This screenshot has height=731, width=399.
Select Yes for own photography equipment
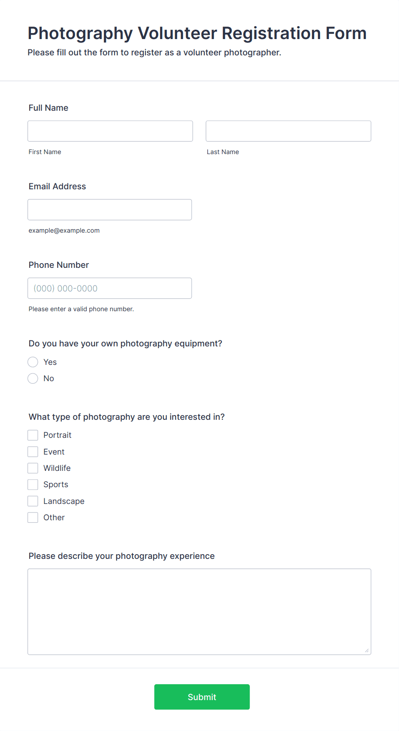33,362
